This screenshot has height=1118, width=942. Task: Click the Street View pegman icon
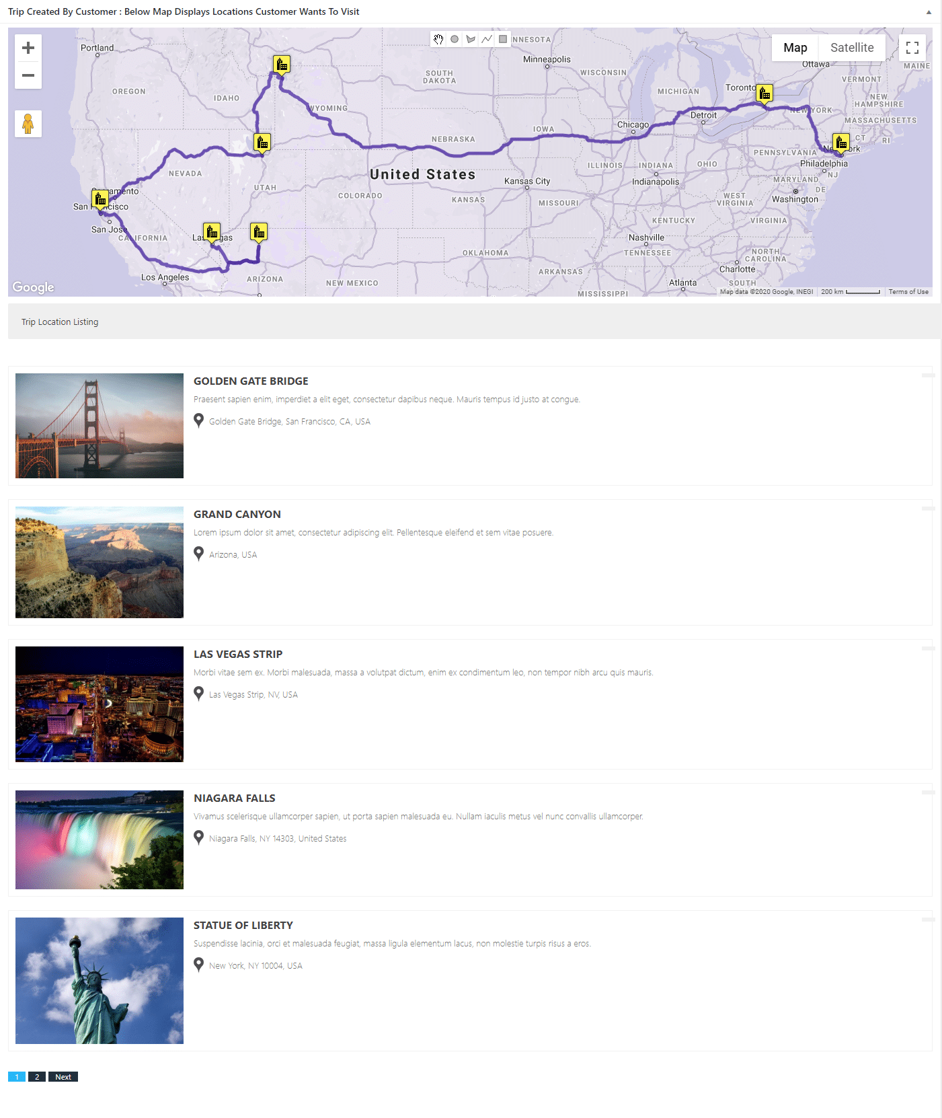28,124
